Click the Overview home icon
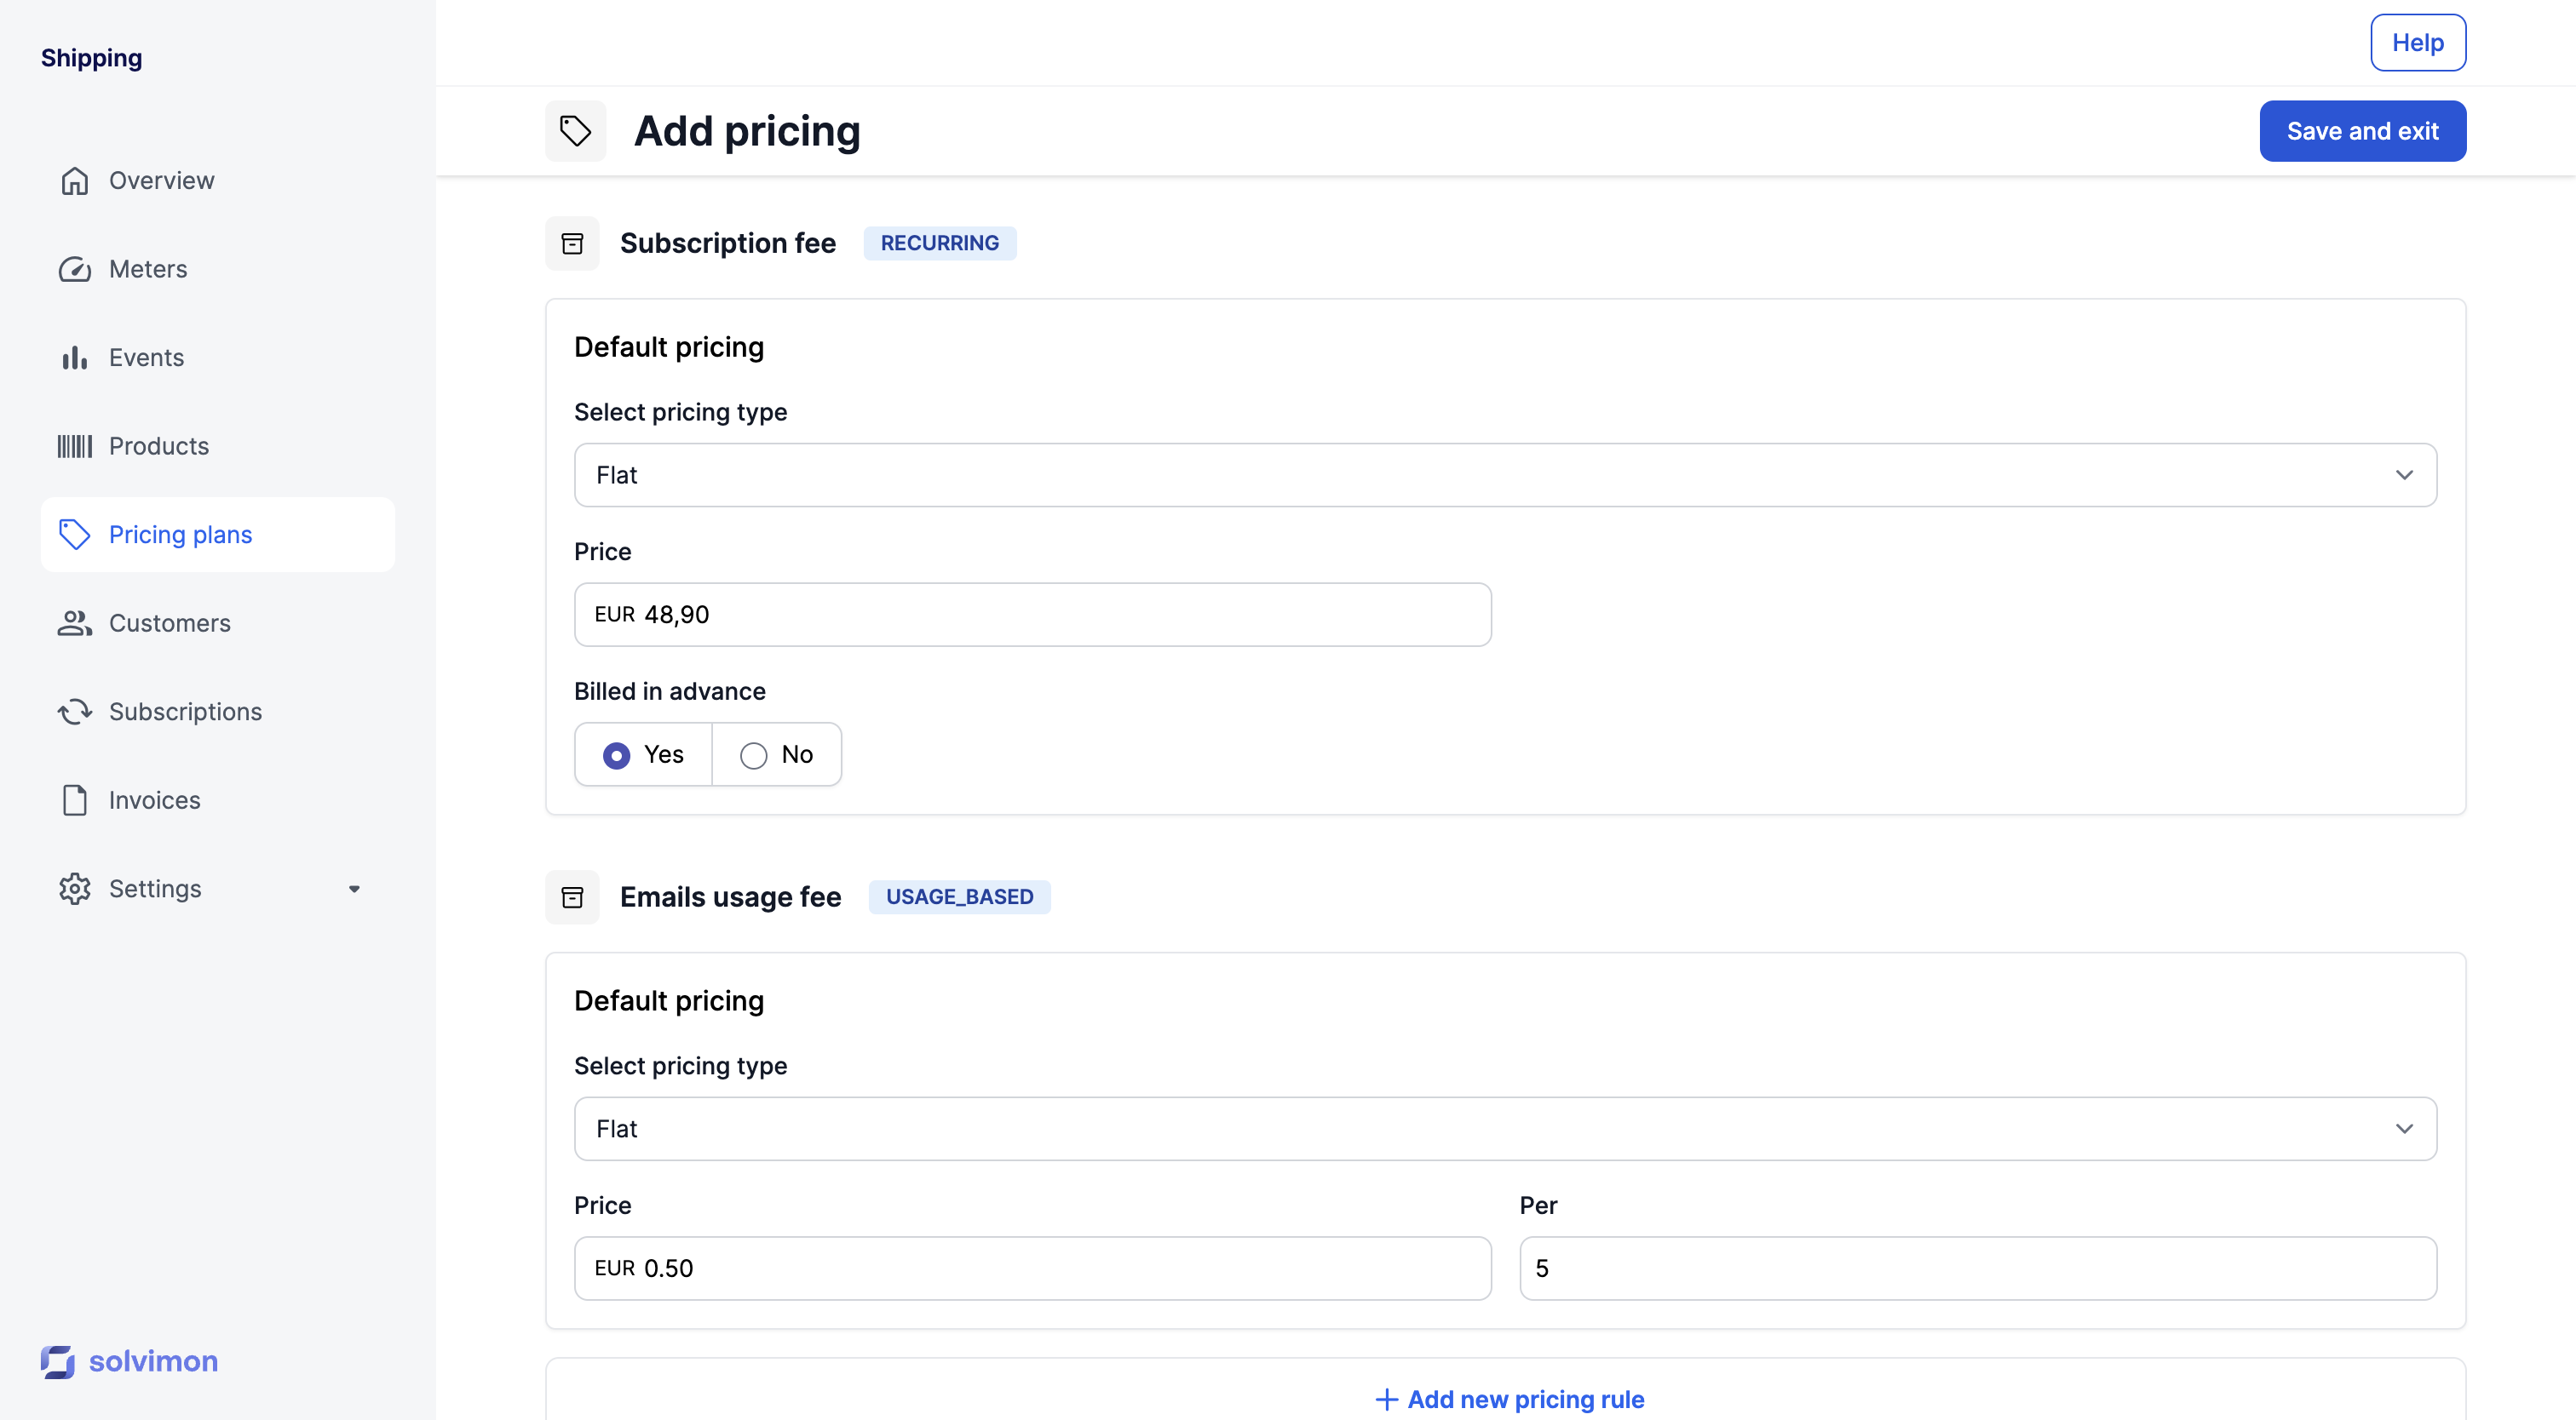Screen dimensions: 2576x1420 pos(74,180)
